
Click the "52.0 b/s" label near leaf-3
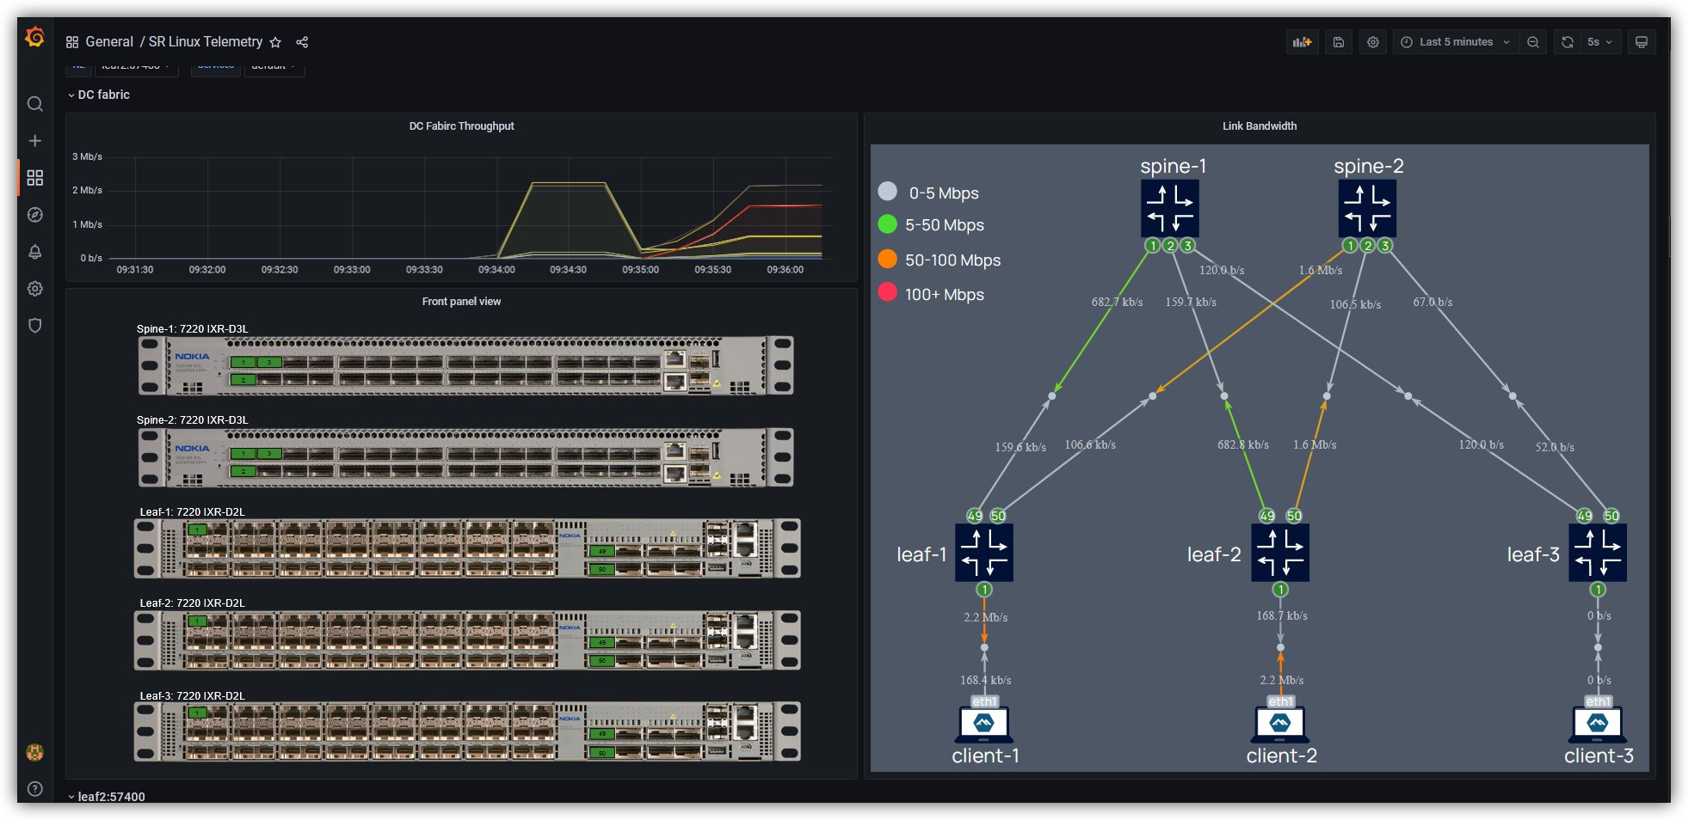coord(1555,448)
